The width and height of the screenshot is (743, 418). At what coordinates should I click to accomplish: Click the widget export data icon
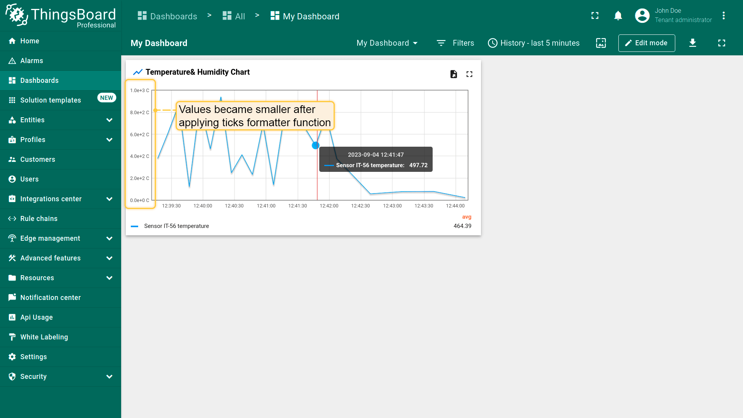coord(454,74)
